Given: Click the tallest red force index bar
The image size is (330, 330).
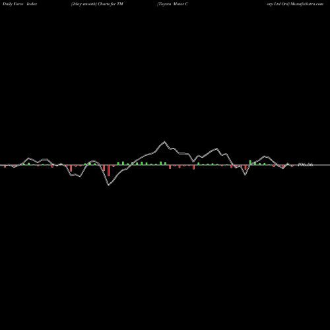Looking at the screenshot, I should coord(109,170).
